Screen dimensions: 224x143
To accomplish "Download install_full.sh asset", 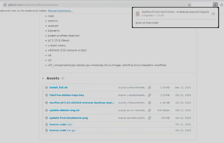I will click(x=58, y=87).
